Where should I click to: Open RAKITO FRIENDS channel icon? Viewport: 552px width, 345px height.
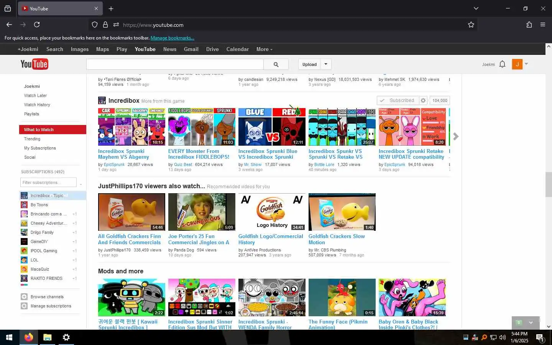point(24,278)
